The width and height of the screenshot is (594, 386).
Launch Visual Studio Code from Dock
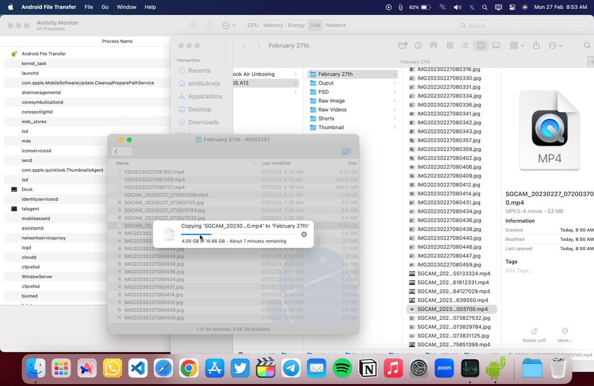(138, 368)
